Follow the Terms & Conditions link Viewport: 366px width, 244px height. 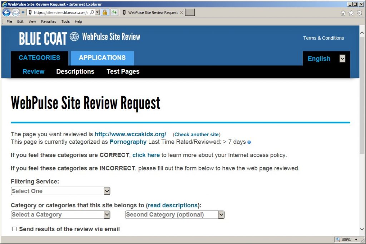(x=323, y=38)
